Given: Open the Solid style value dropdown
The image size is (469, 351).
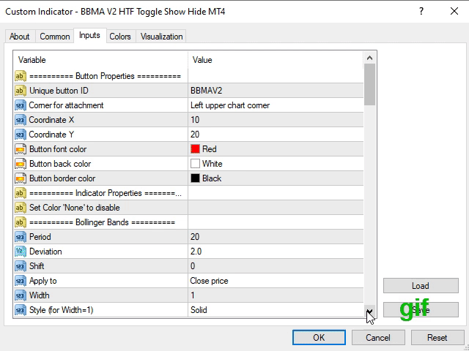Looking at the screenshot, I should [275, 310].
